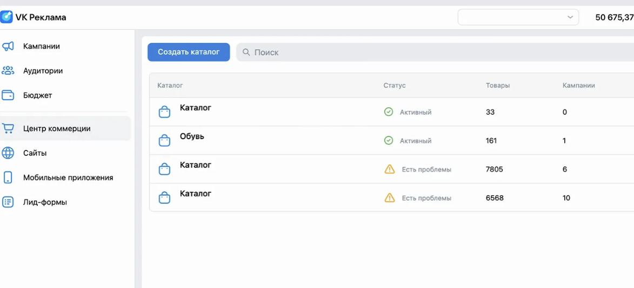This screenshot has width=634, height=288.
Task: Click the Товары column header
Action: tap(498, 86)
